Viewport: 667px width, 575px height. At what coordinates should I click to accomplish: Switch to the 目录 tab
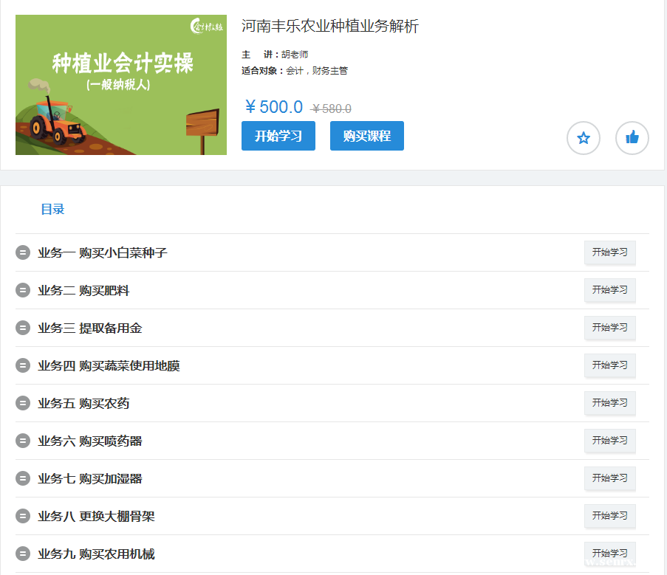coord(52,210)
